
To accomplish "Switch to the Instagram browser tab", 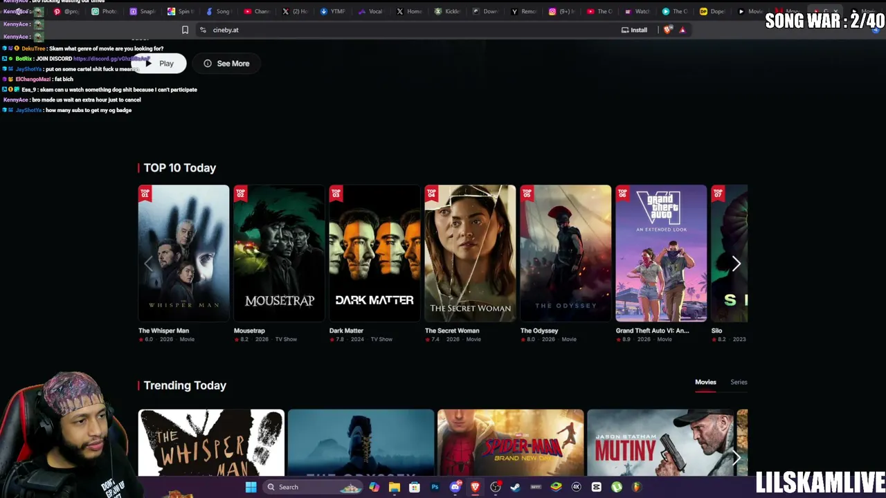I will tap(561, 12).
